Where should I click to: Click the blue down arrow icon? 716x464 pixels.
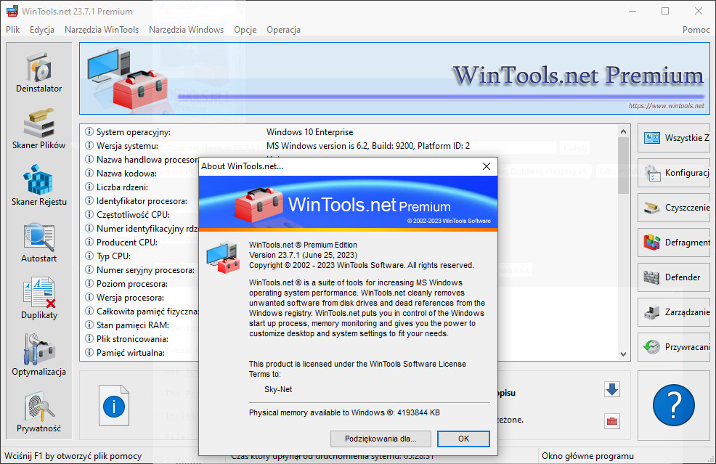coord(612,389)
